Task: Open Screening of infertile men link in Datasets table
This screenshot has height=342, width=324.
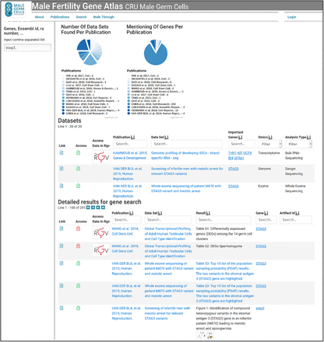Action: [187, 171]
